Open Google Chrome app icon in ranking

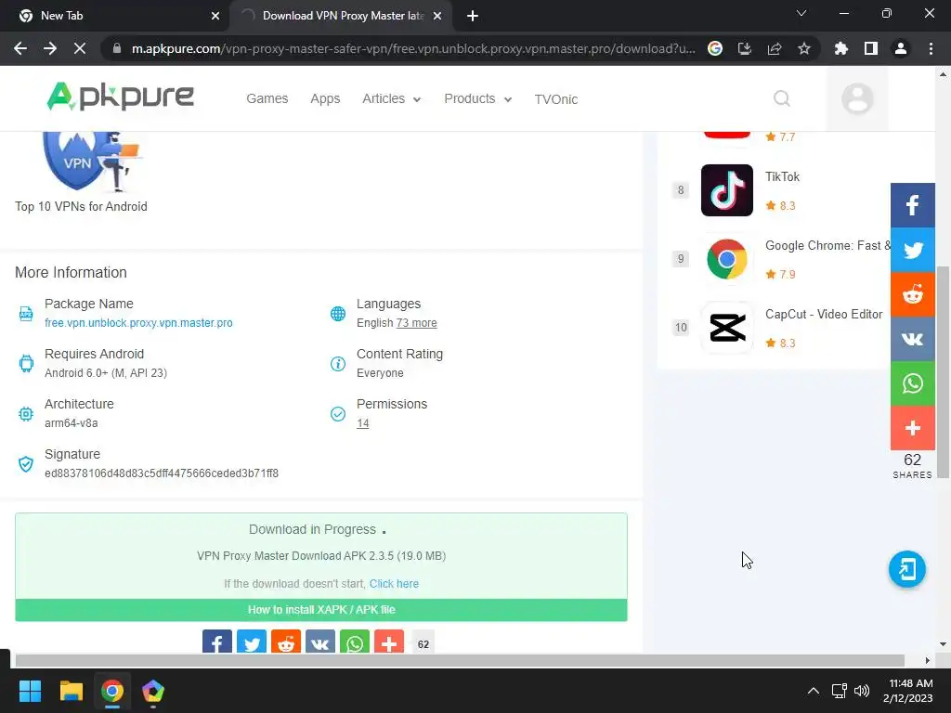click(x=726, y=259)
